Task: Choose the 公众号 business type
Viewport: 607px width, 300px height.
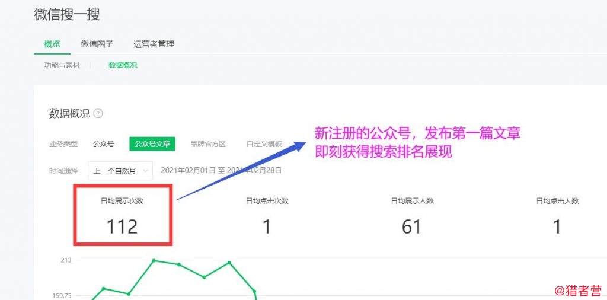Action: 103,145
